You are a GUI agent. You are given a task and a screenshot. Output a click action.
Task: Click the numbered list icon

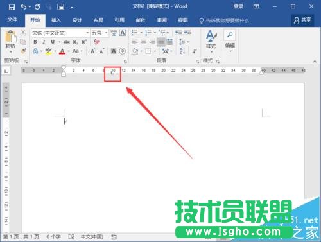pyautogui.click(x=148, y=33)
